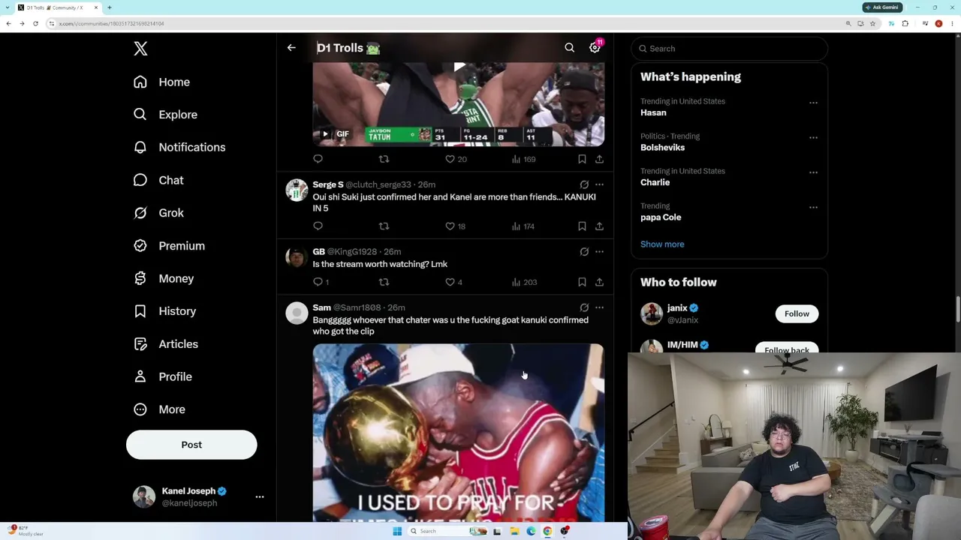
Task: Play the Jayson Tatum GIF
Action: 325,134
